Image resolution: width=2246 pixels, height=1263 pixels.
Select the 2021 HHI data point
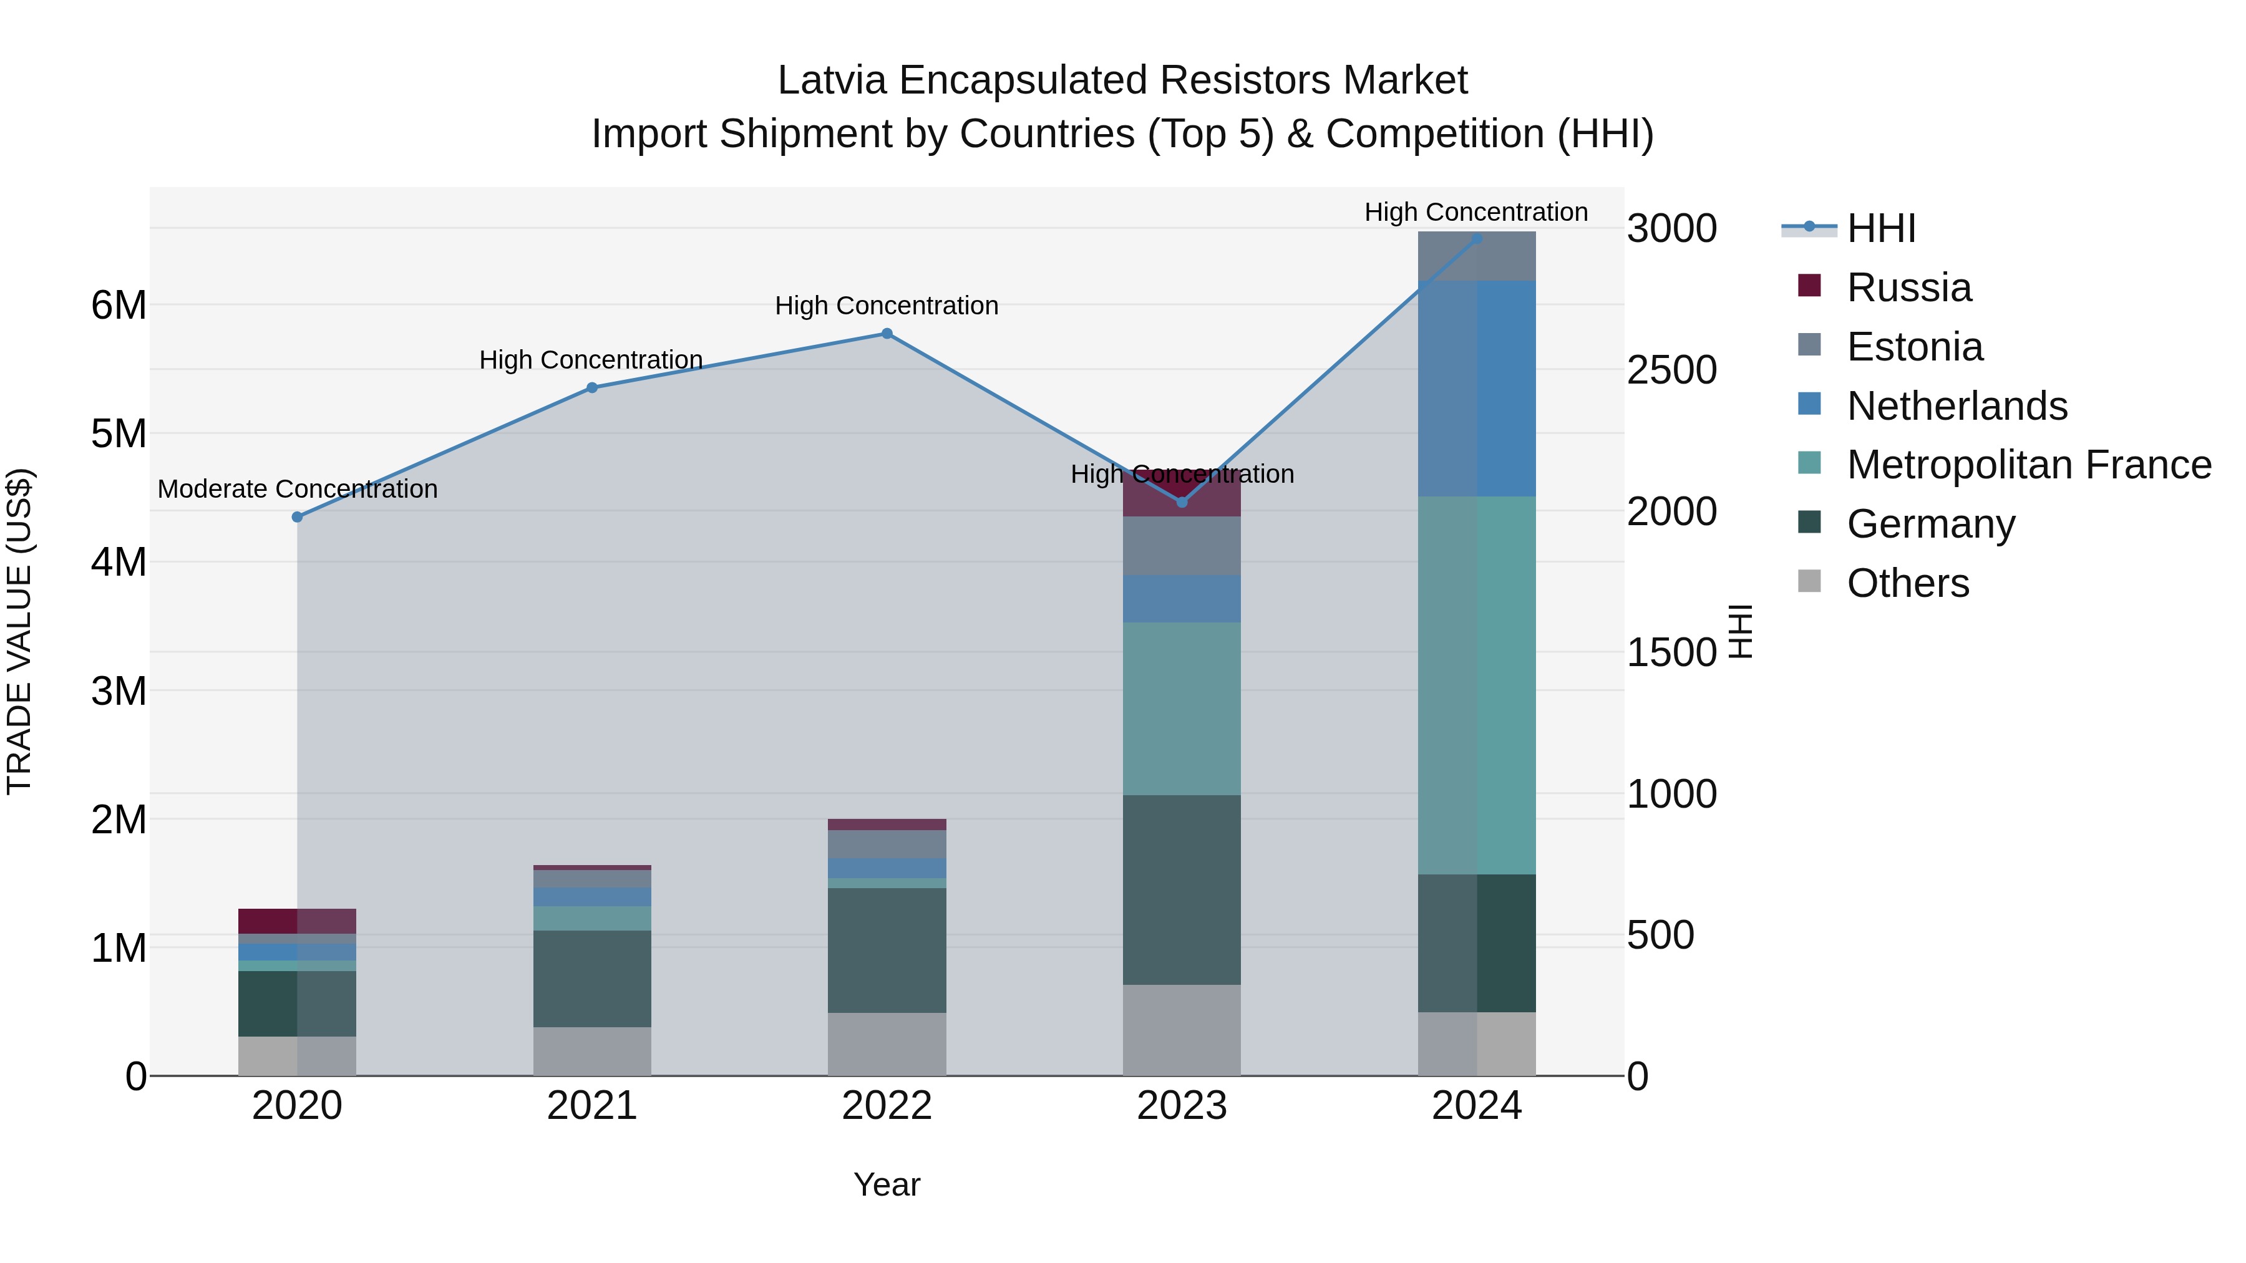point(592,388)
